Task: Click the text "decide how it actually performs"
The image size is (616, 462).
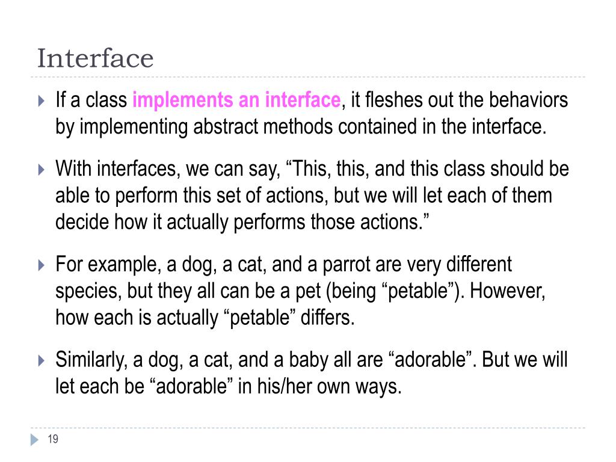Action: [x=180, y=223]
